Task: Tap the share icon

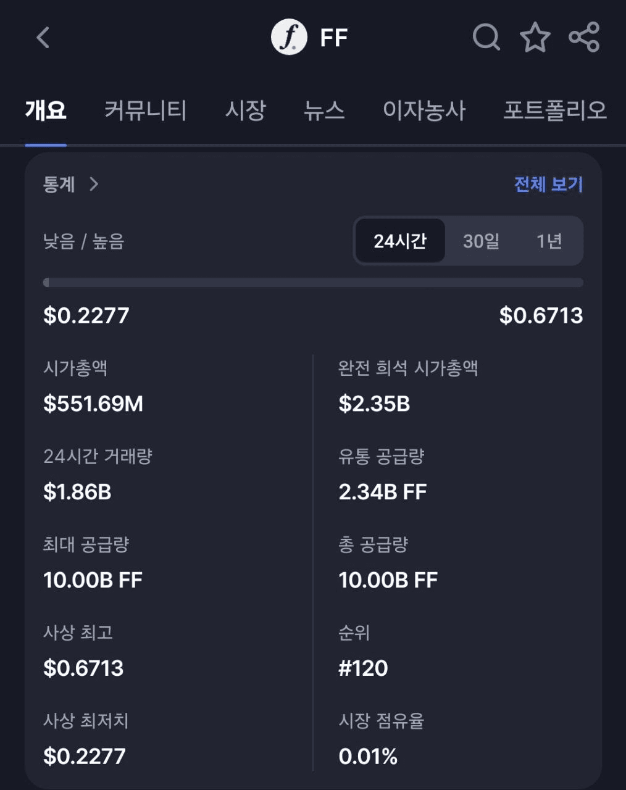Action: [584, 37]
